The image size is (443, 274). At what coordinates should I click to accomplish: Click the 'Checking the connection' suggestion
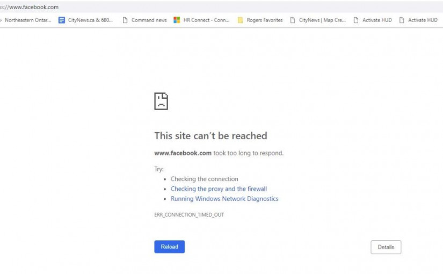(204, 179)
